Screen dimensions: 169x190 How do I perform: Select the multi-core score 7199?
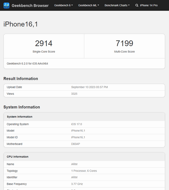tap(125, 43)
